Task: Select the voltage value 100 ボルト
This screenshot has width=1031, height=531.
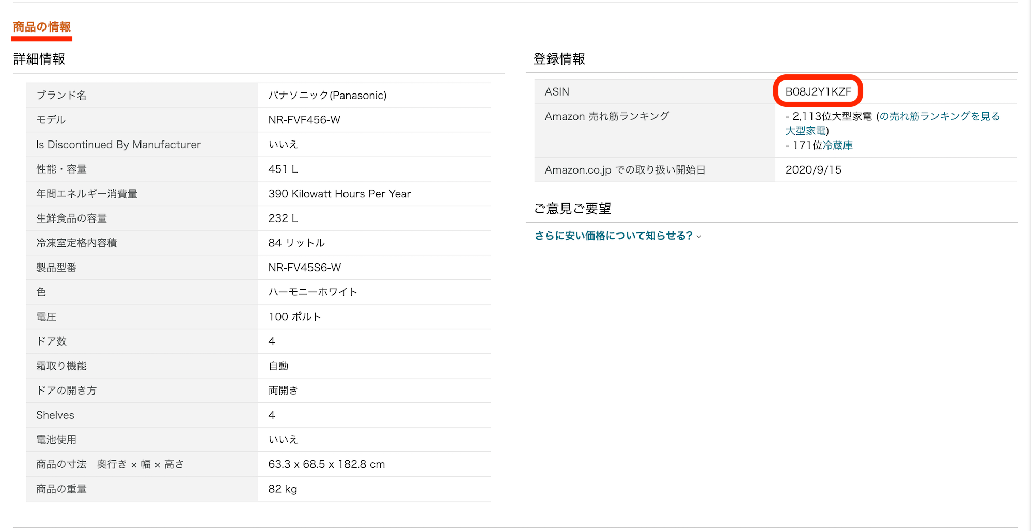Action: 294,317
